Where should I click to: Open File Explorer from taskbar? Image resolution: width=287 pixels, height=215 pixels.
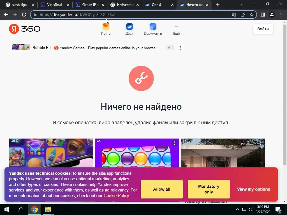[48, 209]
